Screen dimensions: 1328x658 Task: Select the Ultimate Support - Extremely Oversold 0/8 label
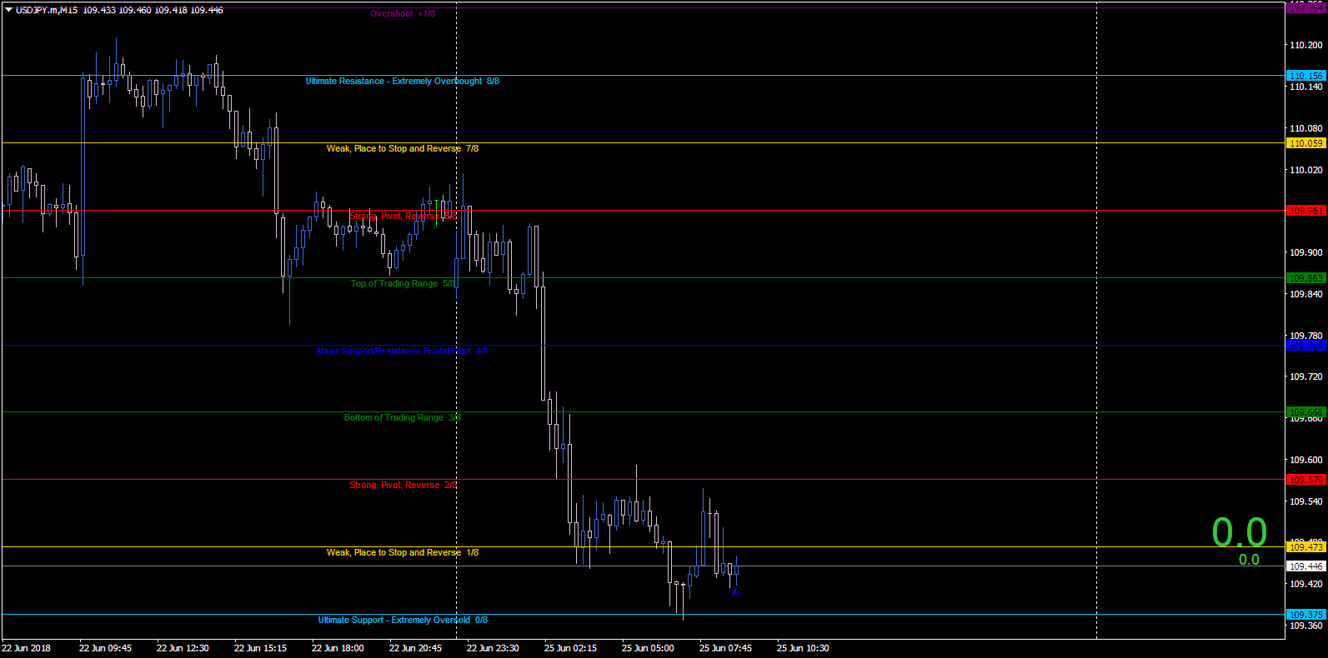tap(403, 620)
